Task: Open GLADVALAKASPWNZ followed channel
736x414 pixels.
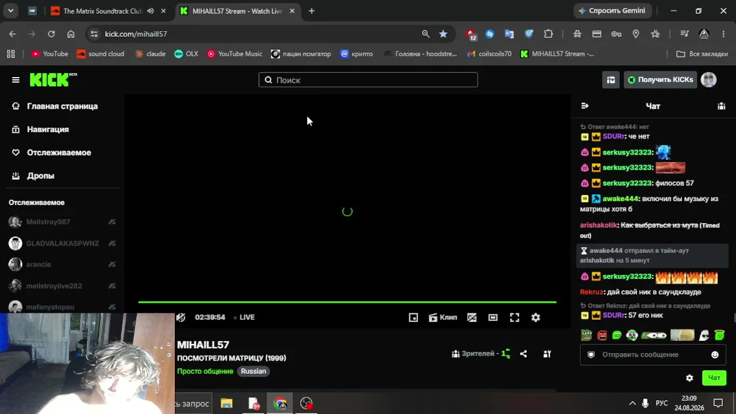Action: coord(62,243)
